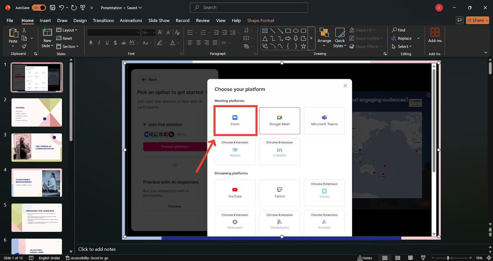Toggle text Shadow
This screenshot has width=493, height=261.
click(x=115, y=43)
